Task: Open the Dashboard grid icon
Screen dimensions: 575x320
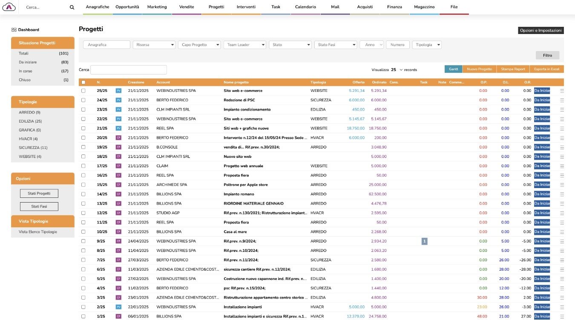Action: 14,30
